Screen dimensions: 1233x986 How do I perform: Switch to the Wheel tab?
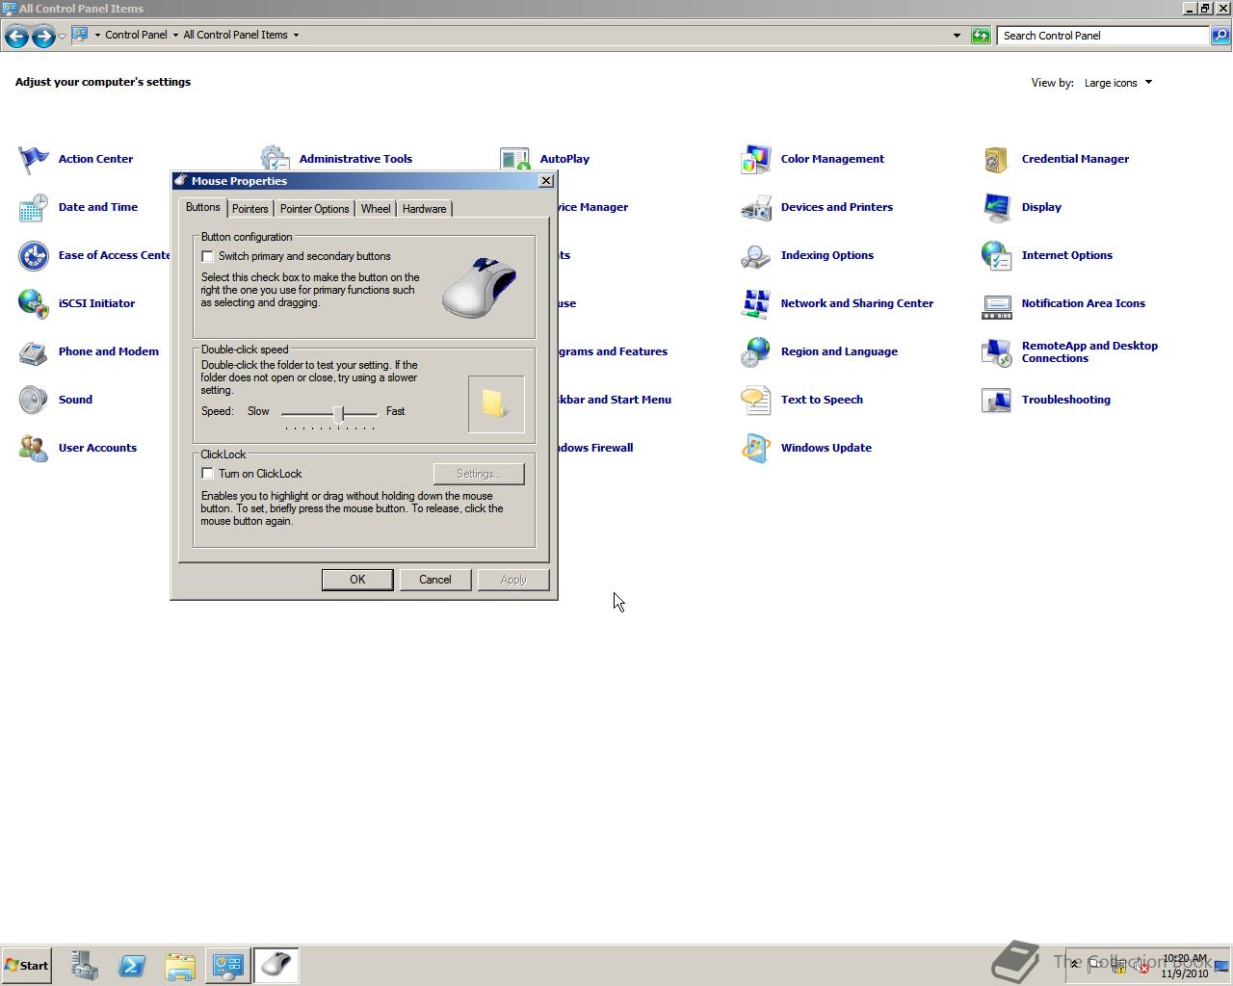click(x=376, y=209)
